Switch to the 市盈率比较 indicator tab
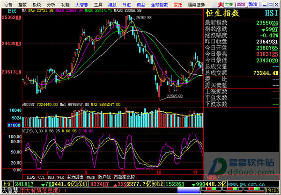This screenshot has width=281, height=195. tap(124, 178)
